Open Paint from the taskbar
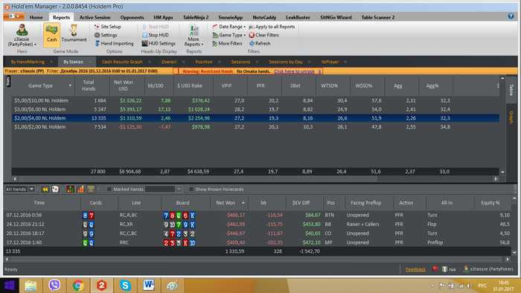Viewport: 521px width, 293px height. [x=172, y=286]
